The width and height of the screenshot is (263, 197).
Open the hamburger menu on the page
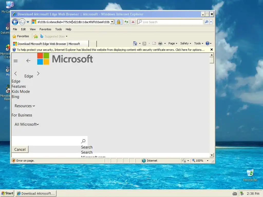[x=16, y=61]
